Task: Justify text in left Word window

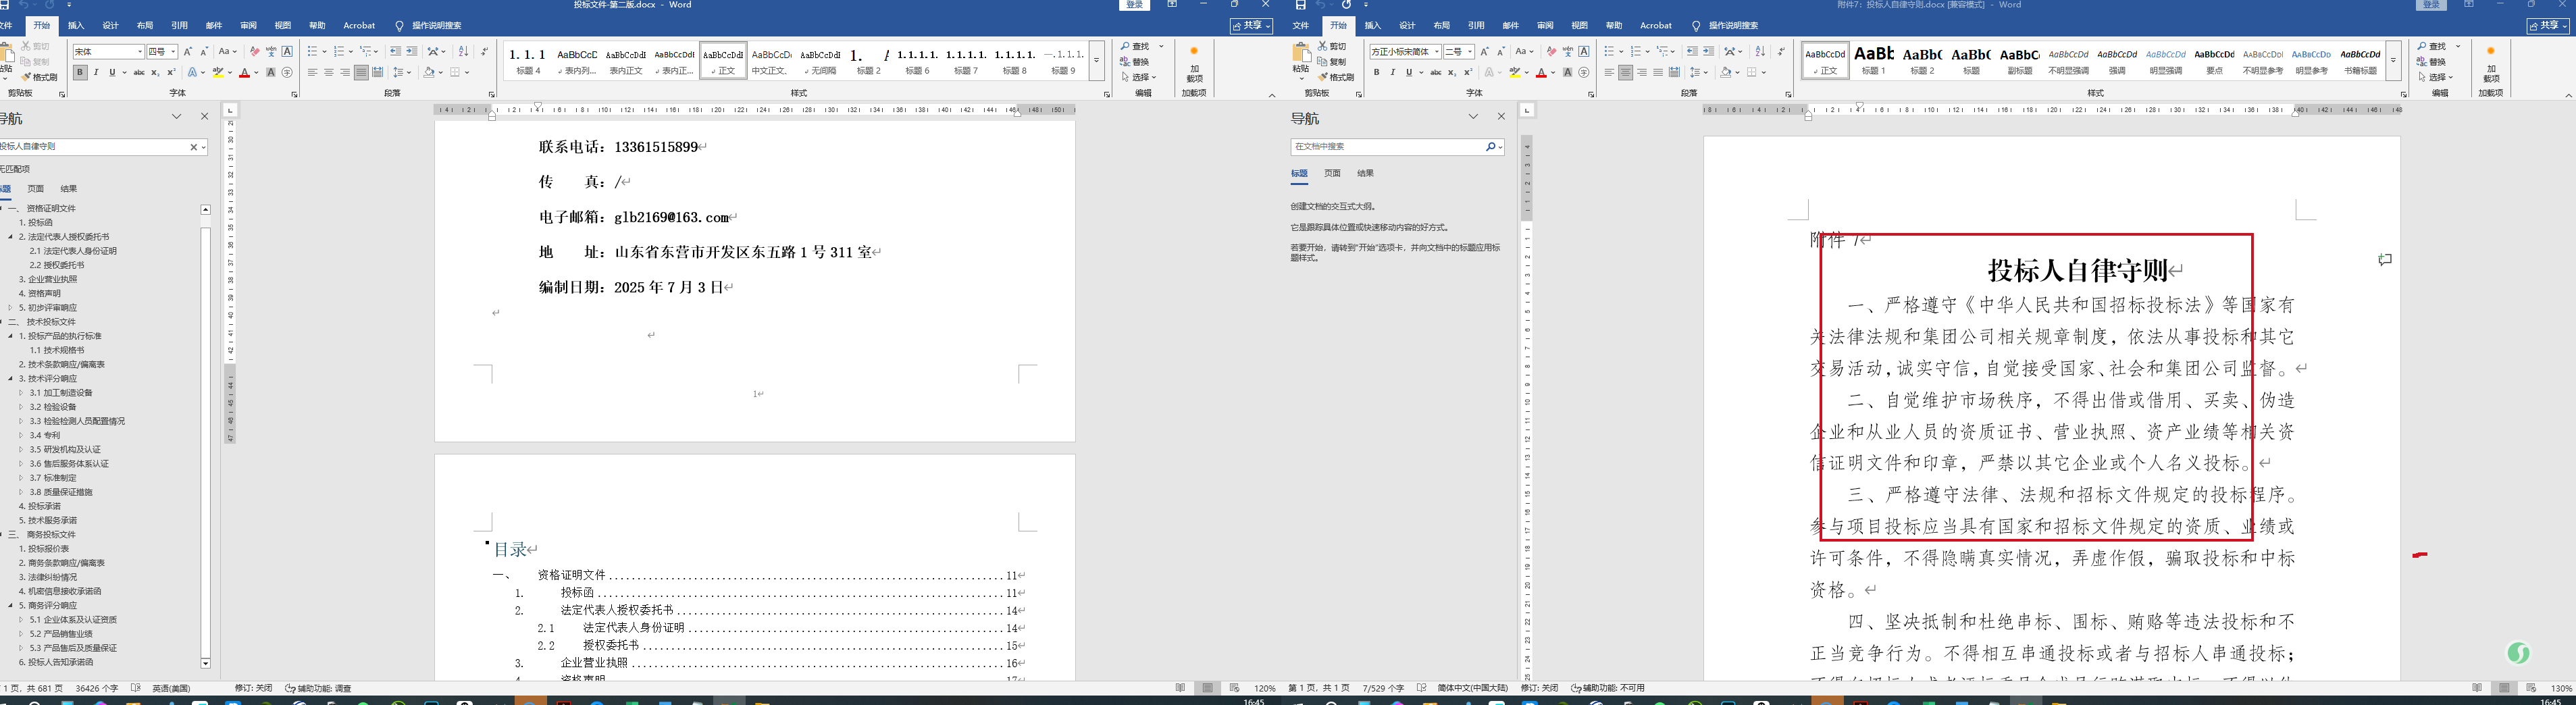Action: coord(361,72)
